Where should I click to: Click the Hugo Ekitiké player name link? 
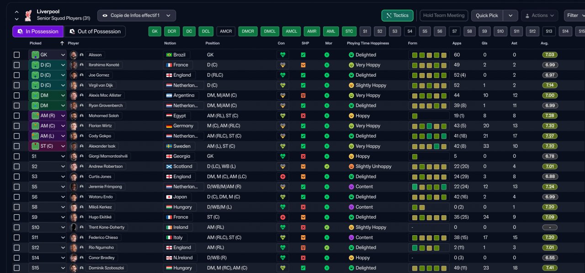tap(100, 217)
